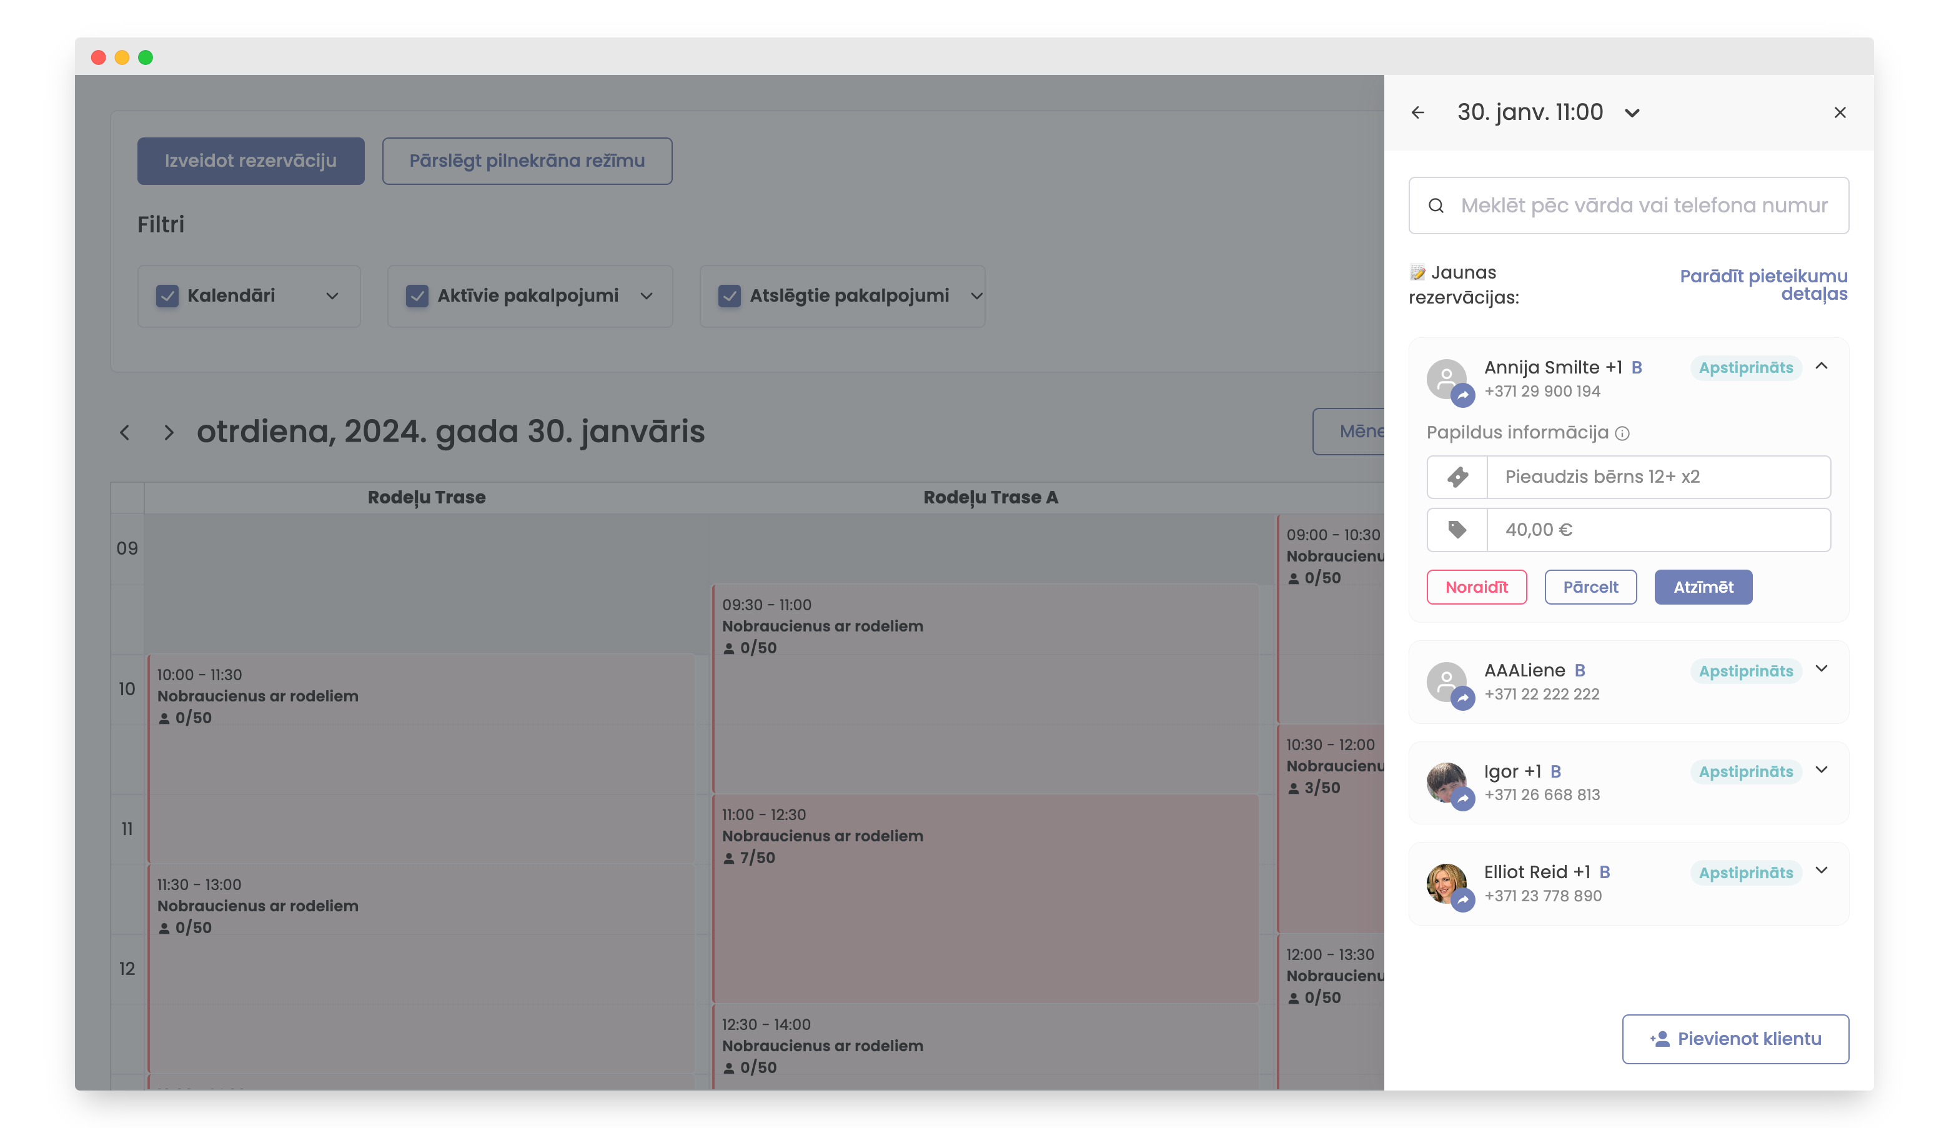Image resolution: width=1949 pixels, height=1128 pixels.
Task: Click the search magnifier icon
Action: tap(1436, 205)
